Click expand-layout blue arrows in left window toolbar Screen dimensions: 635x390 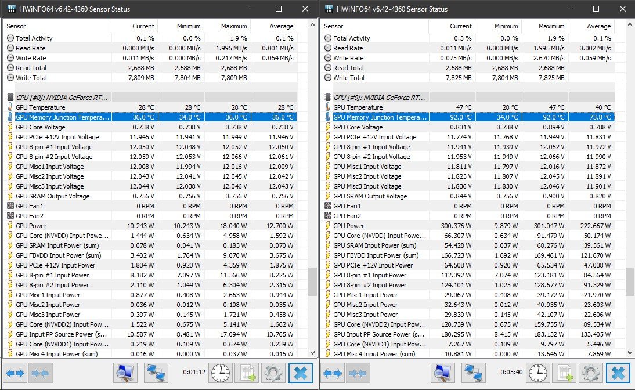click(x=16, y=373)
